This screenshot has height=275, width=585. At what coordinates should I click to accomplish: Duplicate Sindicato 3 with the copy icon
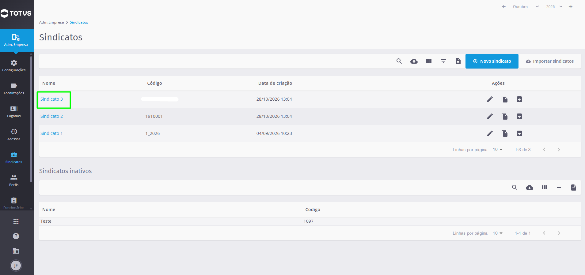pos(505,99)
